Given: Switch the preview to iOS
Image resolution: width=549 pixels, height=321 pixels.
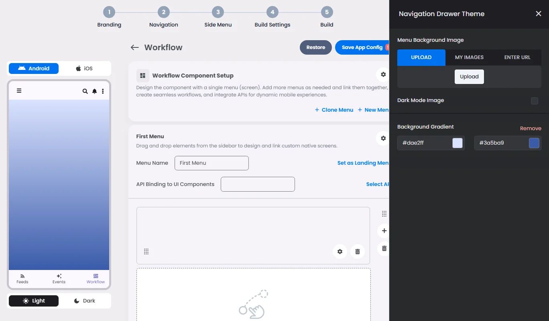Looking at the screenshot, I should (x=84, y=68).
